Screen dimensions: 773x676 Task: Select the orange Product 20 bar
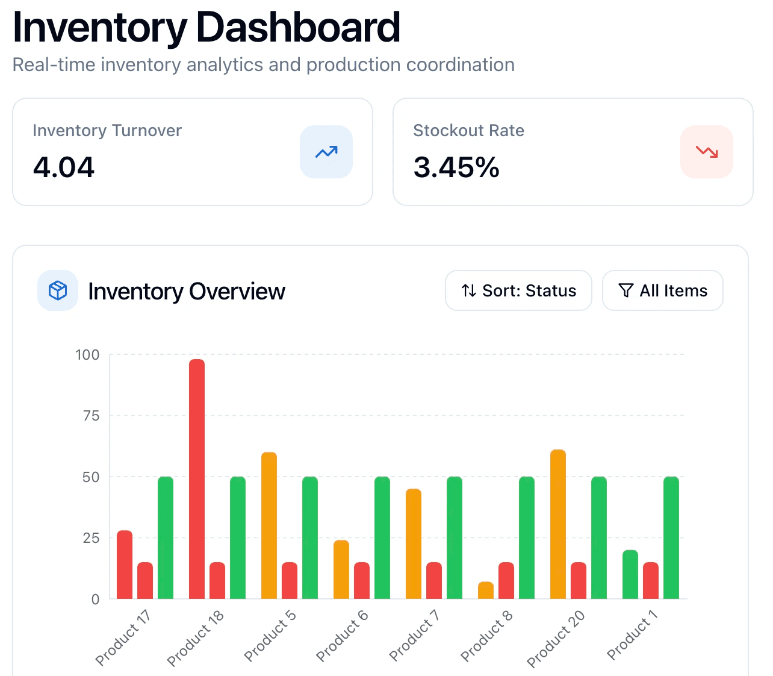tap(558, 524)
